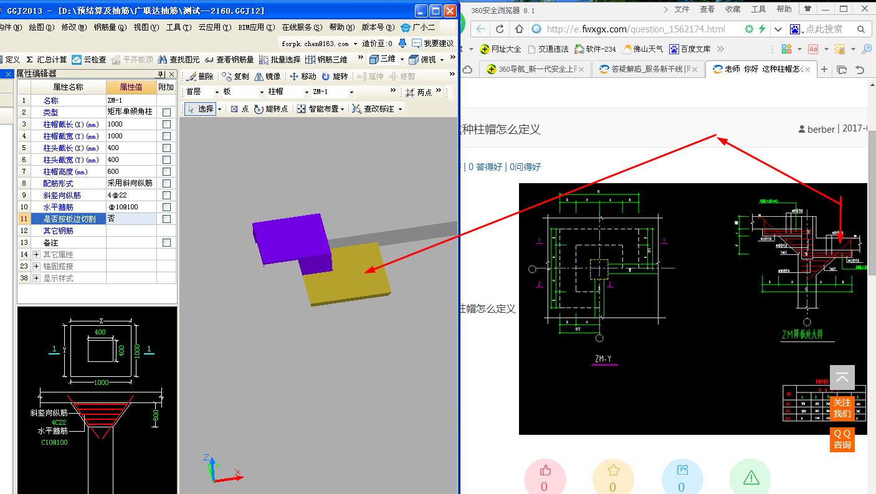Image resolution: width=876 pixels, height=494 pixels.
Task: Toggle 附加 checkbox for 斜竖向纵筋 row
Action: click(x=166, y=195)
